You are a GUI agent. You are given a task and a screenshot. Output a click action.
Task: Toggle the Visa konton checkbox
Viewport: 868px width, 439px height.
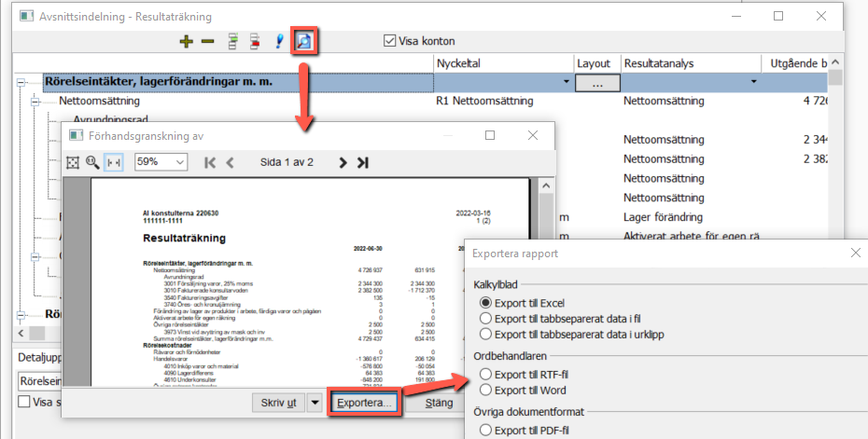[390, 41]
